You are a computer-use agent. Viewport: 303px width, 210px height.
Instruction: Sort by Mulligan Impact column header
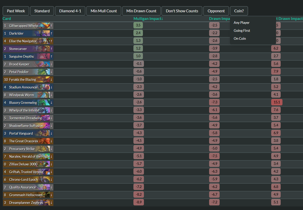(x=148, y=18)
